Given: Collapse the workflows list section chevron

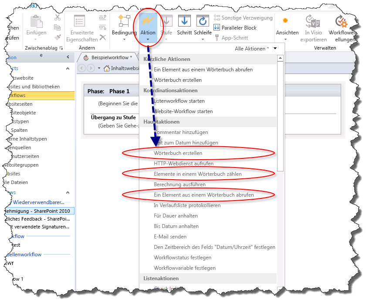Looking at the screenshot, I should (68, 192).
